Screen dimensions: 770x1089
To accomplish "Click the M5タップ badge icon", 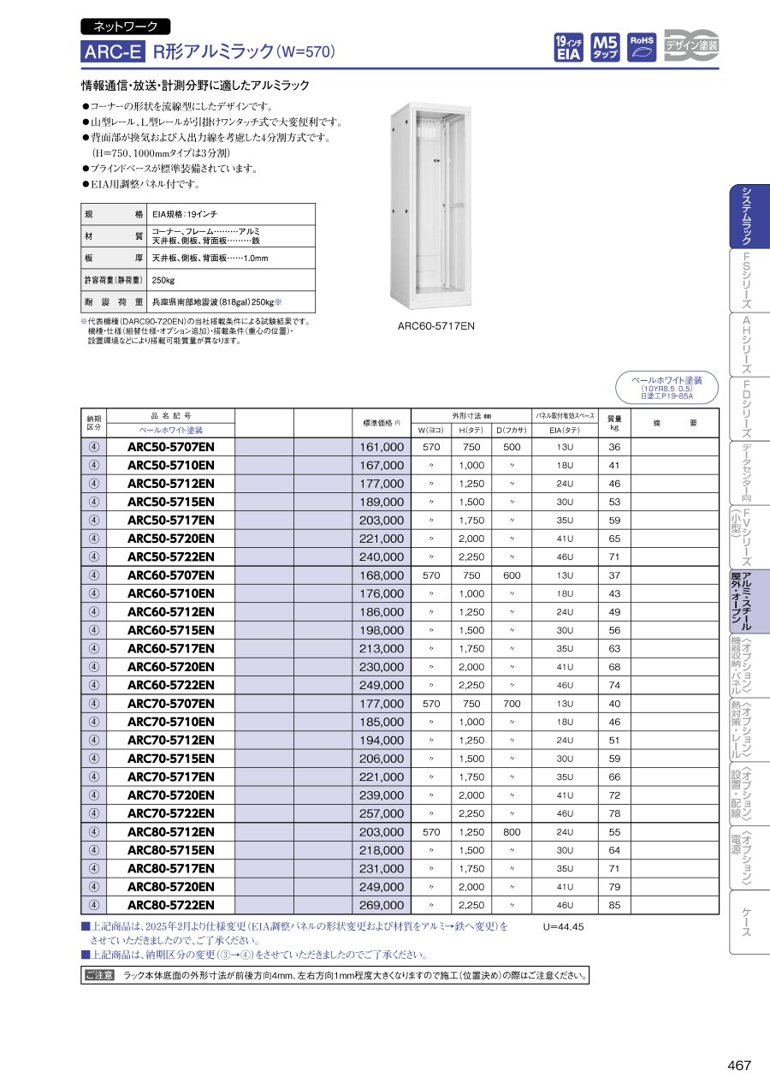I will [605, 48].
